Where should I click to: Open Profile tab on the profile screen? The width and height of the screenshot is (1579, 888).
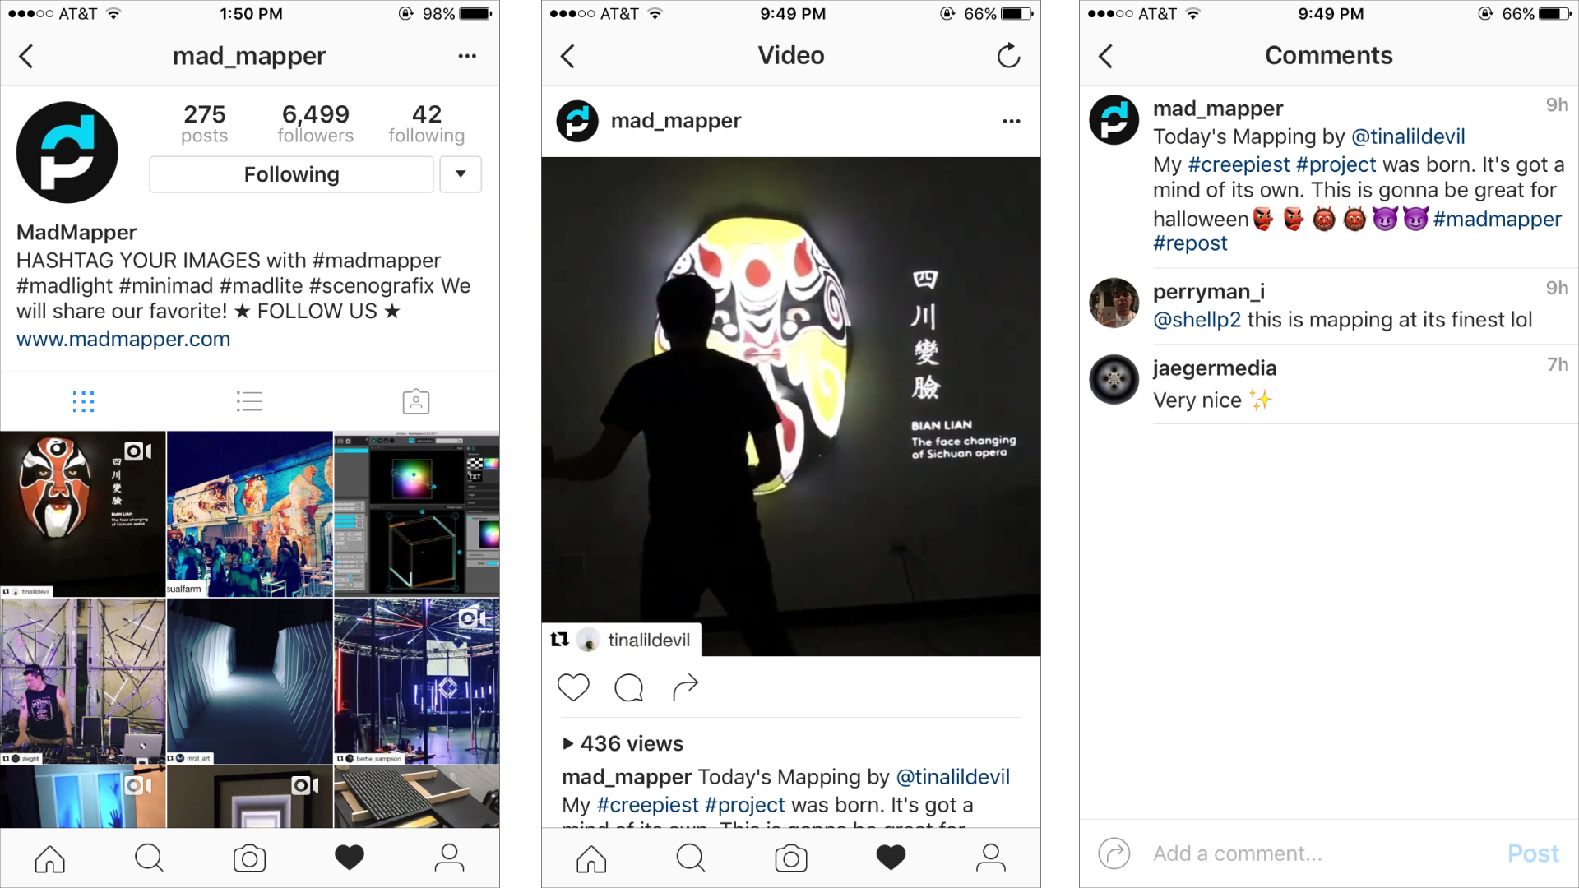[449, 858]
